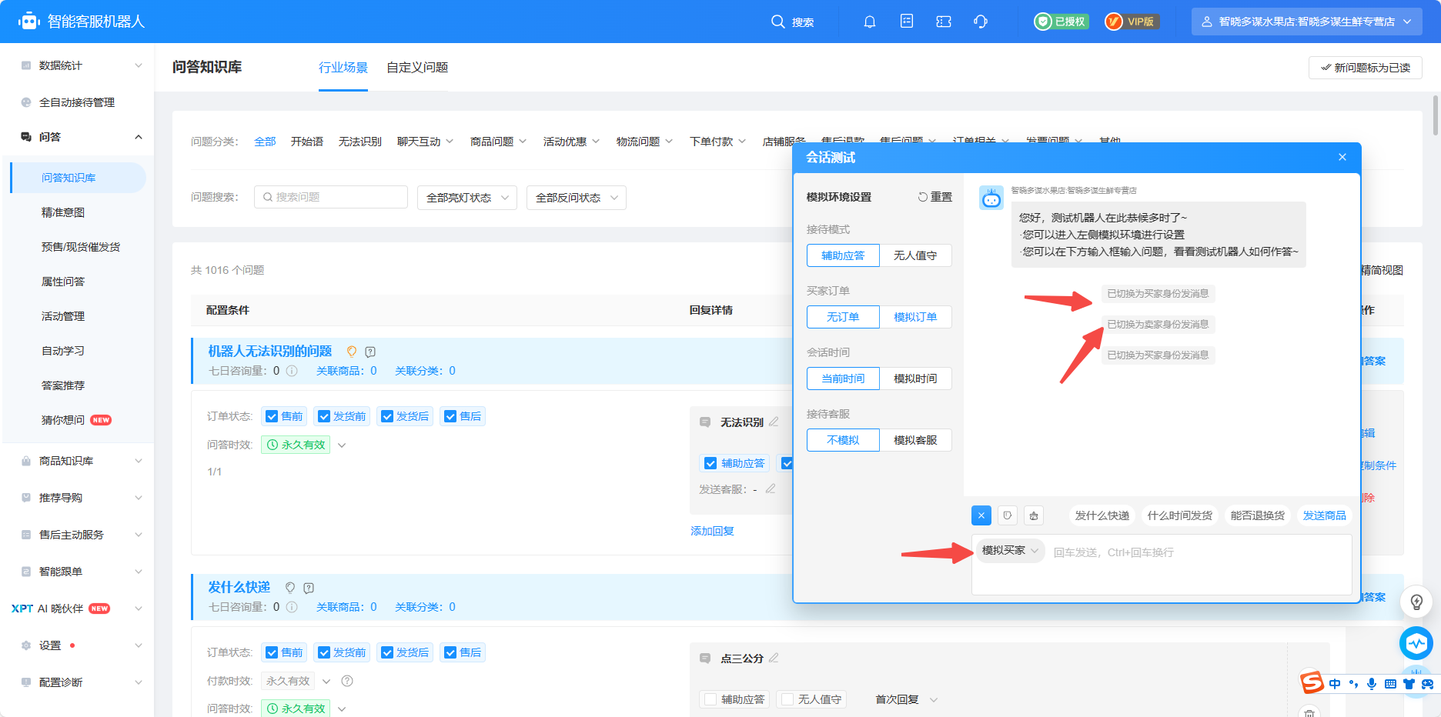Click 新问题标为已读 button

(1366, 68)
